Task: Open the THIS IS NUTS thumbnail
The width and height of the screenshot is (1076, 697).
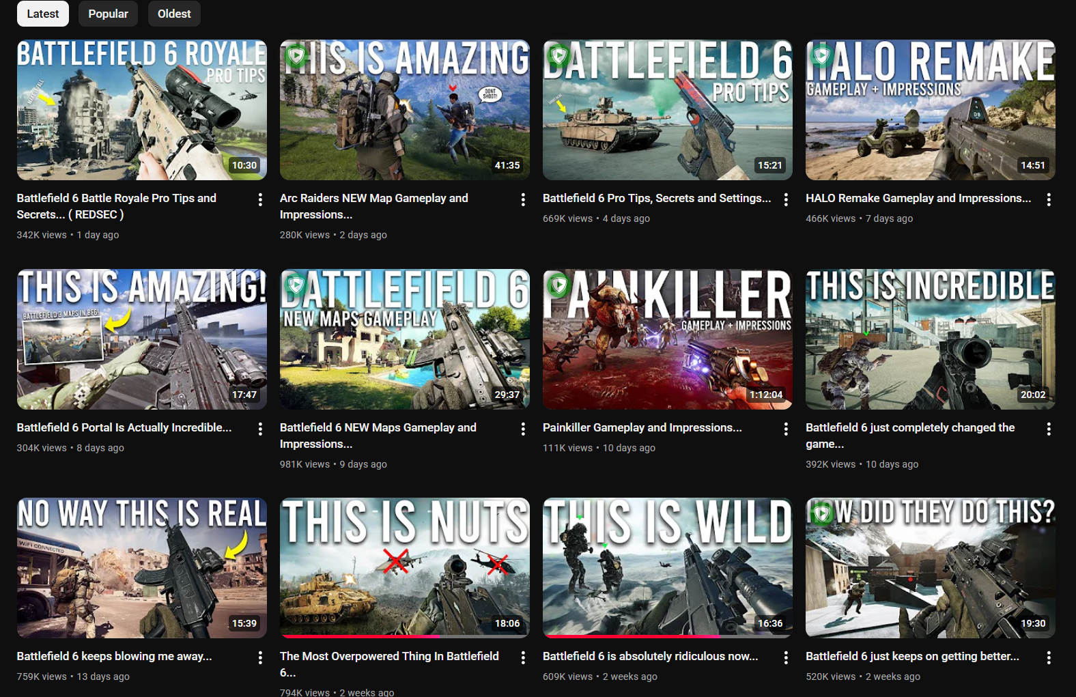Action: coord(405,568)
